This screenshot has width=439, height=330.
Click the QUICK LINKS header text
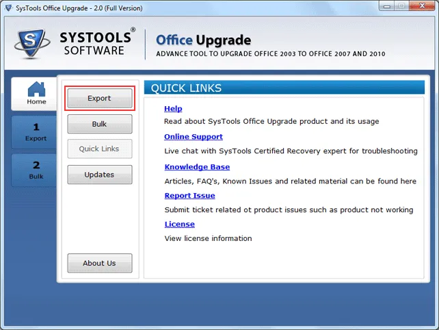[x=186, y=88]
